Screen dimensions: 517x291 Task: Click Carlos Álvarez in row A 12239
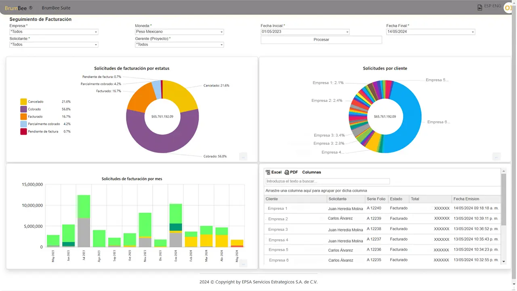pos(340,218)
